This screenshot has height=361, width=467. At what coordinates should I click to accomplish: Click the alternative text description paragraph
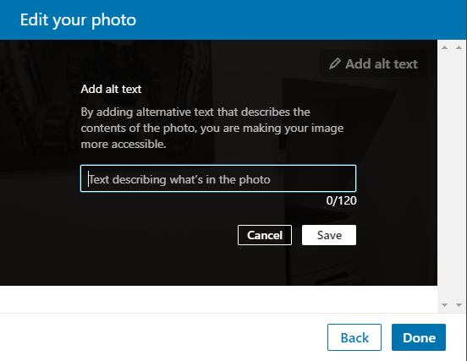(x=212, y=128)
